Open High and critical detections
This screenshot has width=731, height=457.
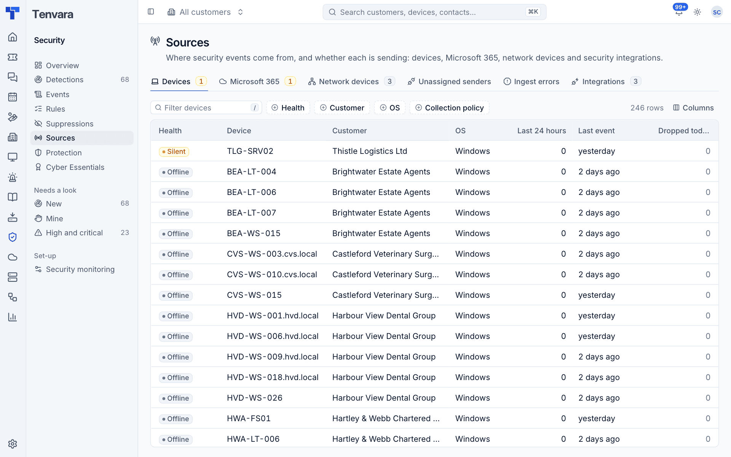[x=82, y=233]
